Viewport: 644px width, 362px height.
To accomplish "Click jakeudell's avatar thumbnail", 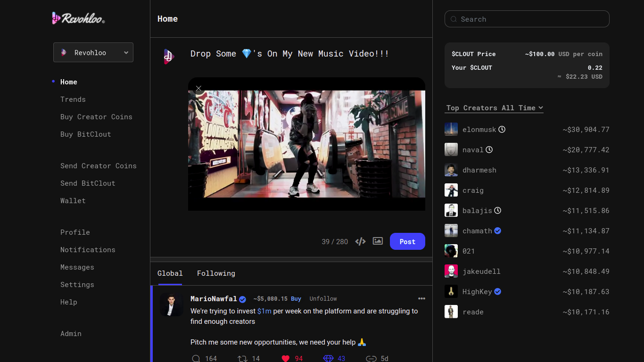I will pyautogui.click(x=451, y=271).
